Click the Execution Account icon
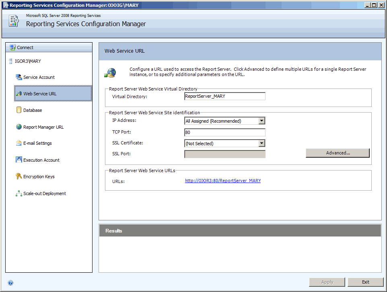Viewport: 387px width, 292px height. pyautogui.click(x=19, y=160)
